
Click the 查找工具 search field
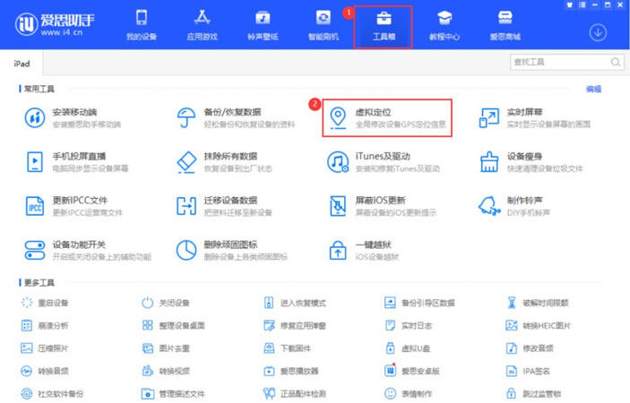559,62
